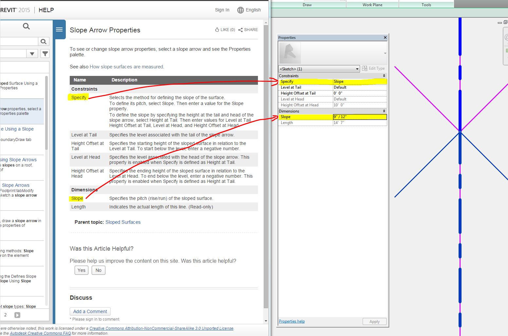Click the Level at Head label in Properties
The width and height of the screenshot is (508, 336).
tap(292, 99)
